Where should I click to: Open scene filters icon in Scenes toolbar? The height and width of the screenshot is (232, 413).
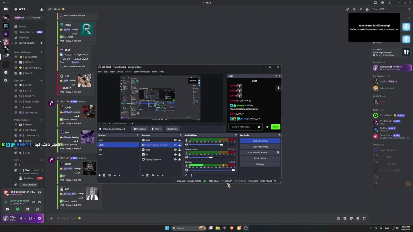109,175
